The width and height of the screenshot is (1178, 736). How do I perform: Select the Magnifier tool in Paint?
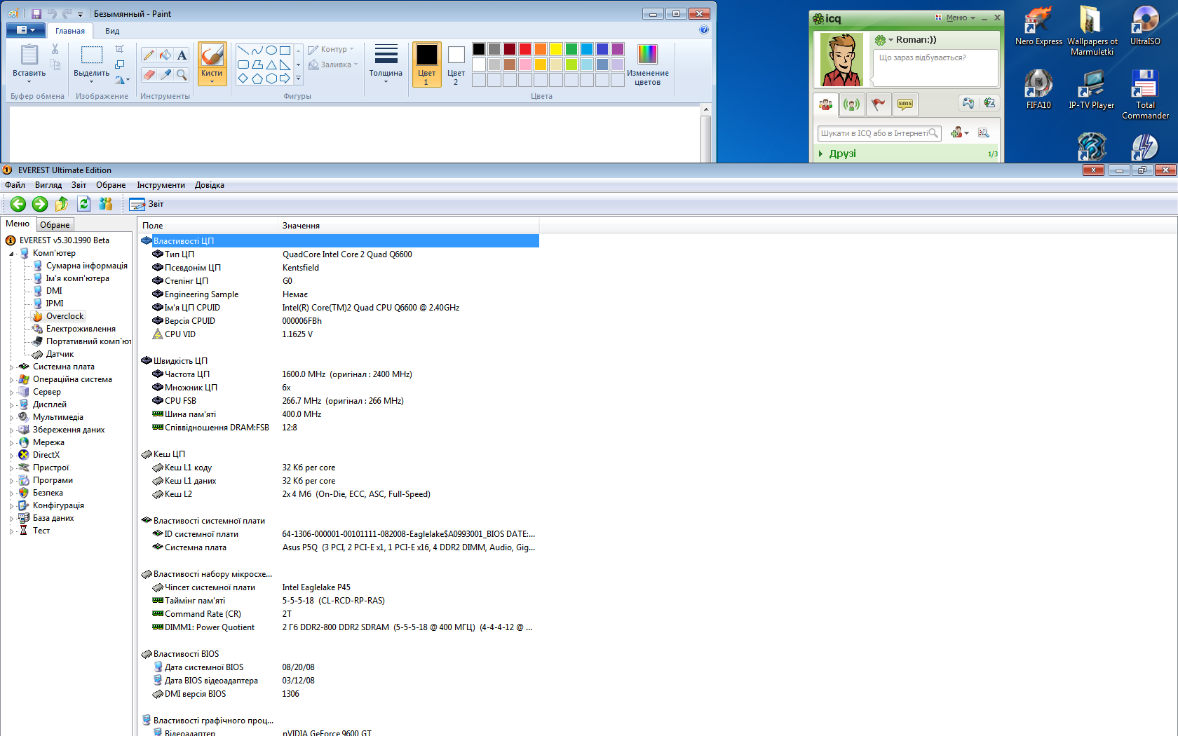coord(182,74)
